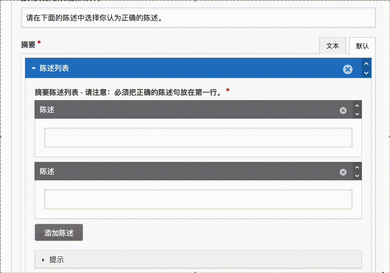Screen dimensions: 390x273
Task: Move the second 陈述 item up
Action: [357, 167]
